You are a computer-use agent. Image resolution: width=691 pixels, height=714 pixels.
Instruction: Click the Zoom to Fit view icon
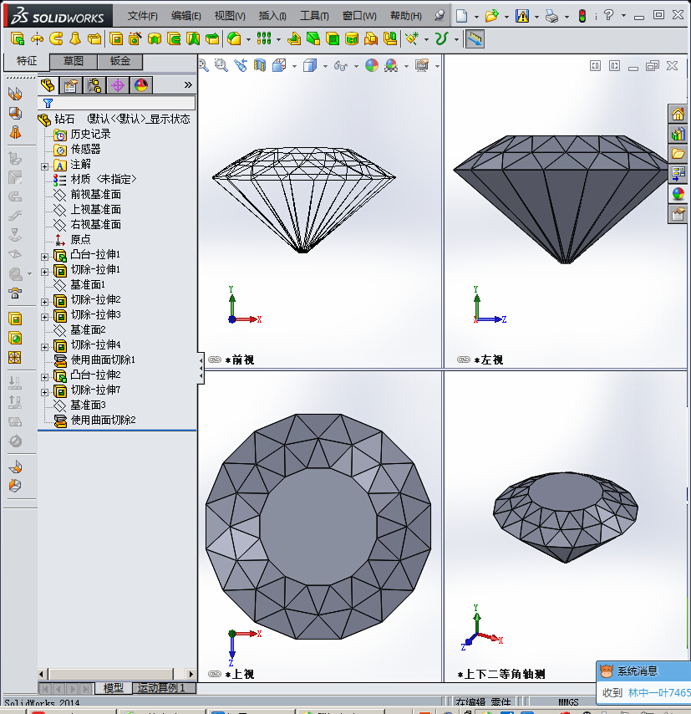click(x=204, y=65)
